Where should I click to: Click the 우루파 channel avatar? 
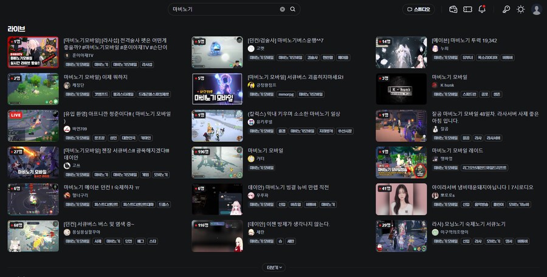tap(251, 195)
